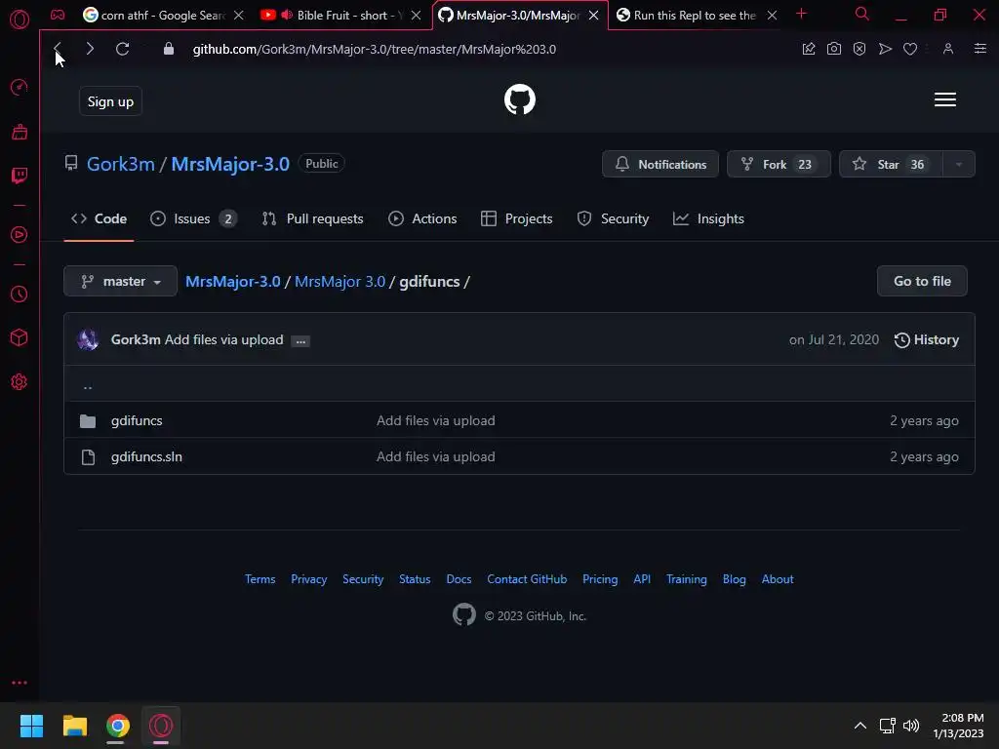
Task: Open the Actions tab
Action: click(422, 218)
